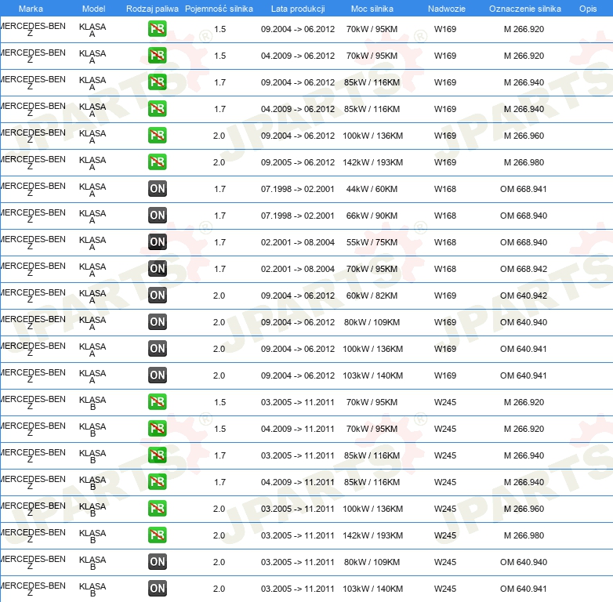Click the PB fuel icon in the 142kW W169 row

[x=157, y=162]
